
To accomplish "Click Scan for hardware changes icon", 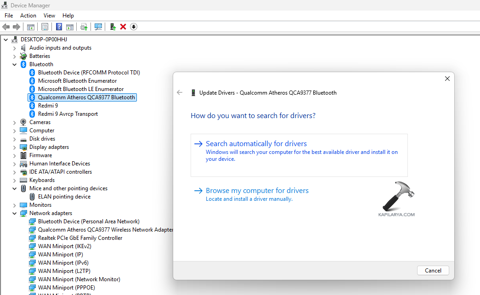I will click(x=98, y=27).
